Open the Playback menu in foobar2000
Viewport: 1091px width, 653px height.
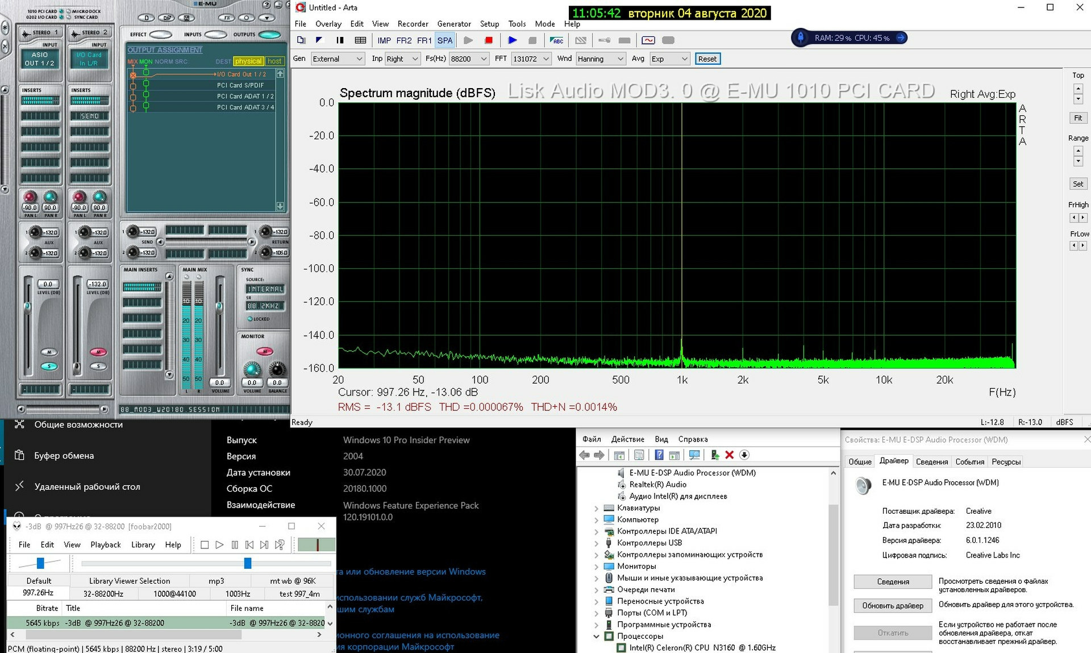[x=106, y=545]
